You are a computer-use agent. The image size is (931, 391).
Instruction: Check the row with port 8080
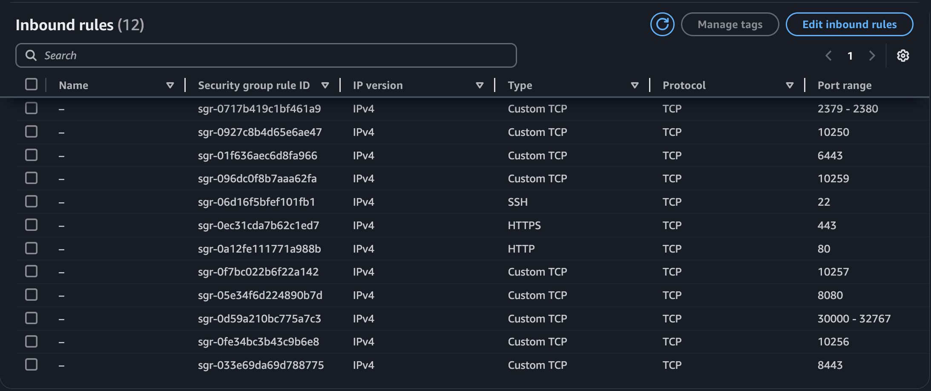31,294
